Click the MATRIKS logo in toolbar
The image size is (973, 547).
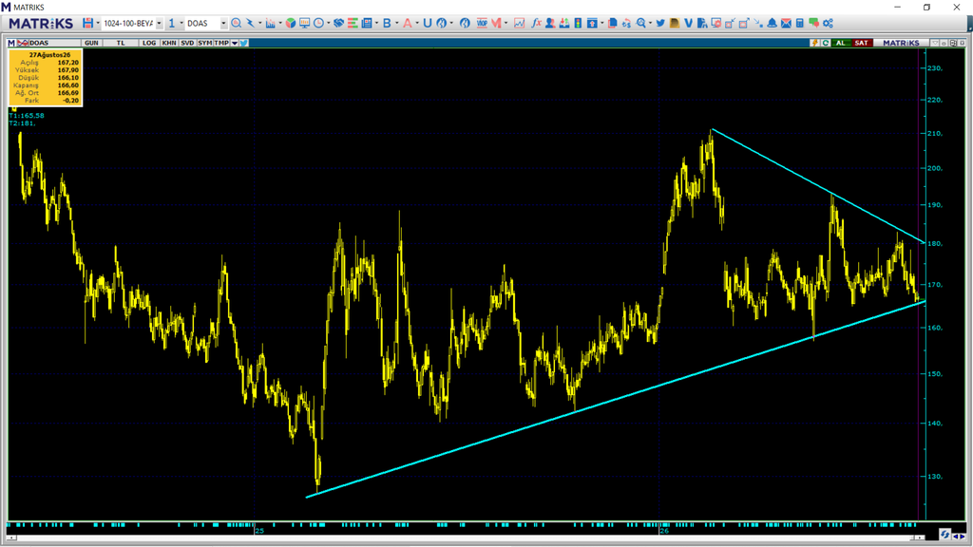pos(41,23)
